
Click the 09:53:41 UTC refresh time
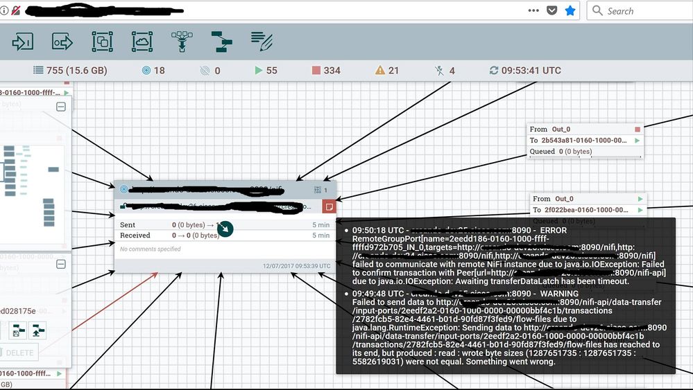531,70
